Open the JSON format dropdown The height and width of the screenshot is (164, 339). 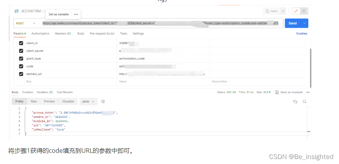coord(88,102)
